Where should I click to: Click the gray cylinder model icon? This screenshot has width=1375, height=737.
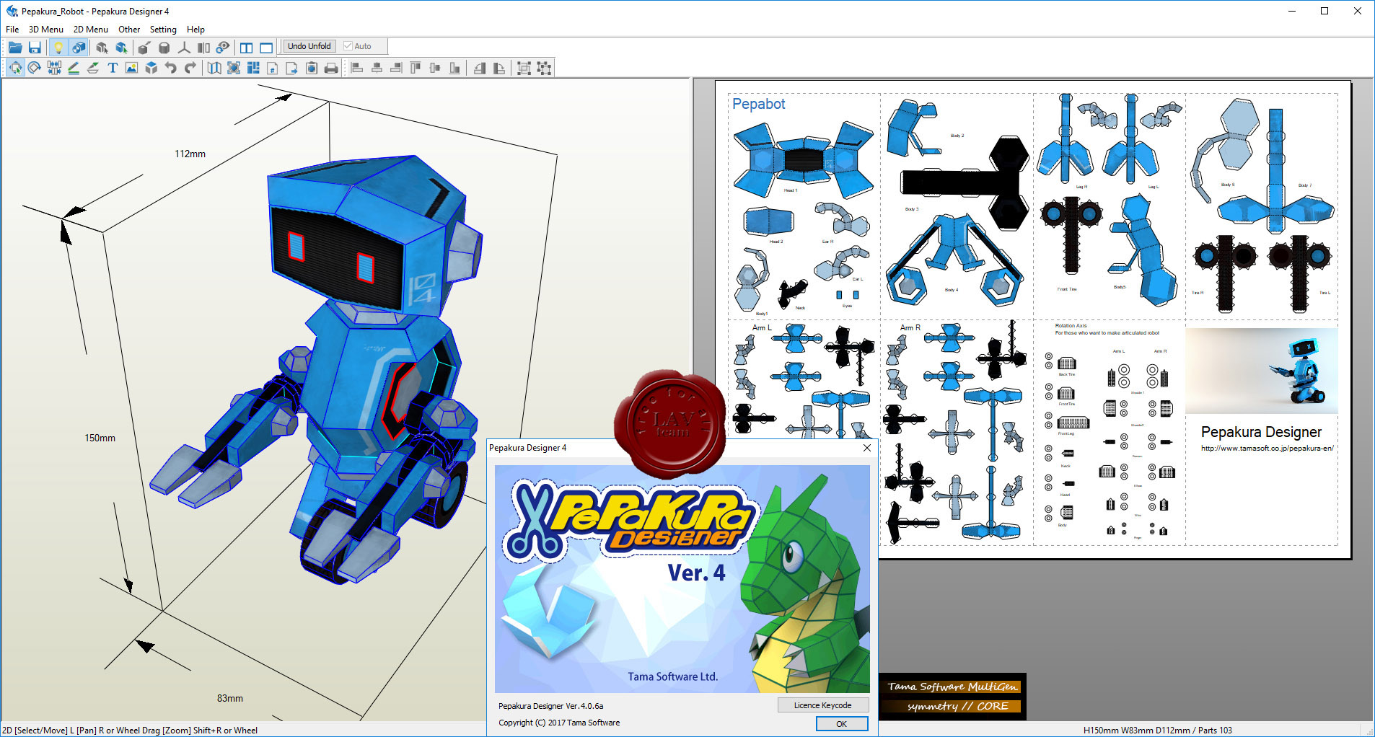(164, 48)
